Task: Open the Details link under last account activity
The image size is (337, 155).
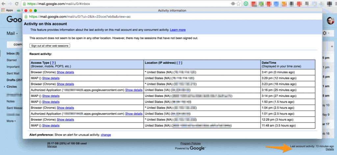Action: pos(329,149)
